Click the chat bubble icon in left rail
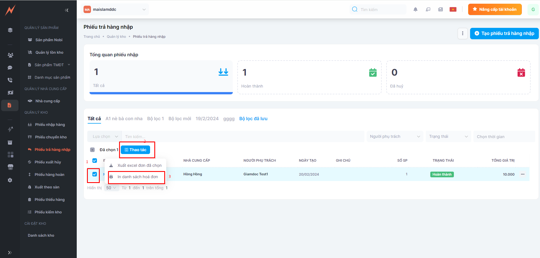This screenshot has width=540, height=258. pos(10,68)
